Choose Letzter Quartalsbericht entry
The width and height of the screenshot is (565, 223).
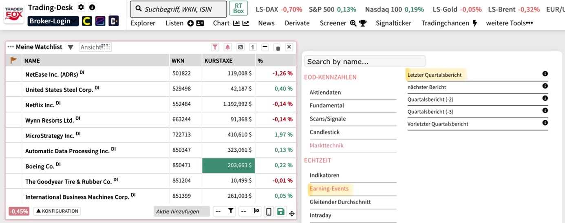(x=435, y=75)
